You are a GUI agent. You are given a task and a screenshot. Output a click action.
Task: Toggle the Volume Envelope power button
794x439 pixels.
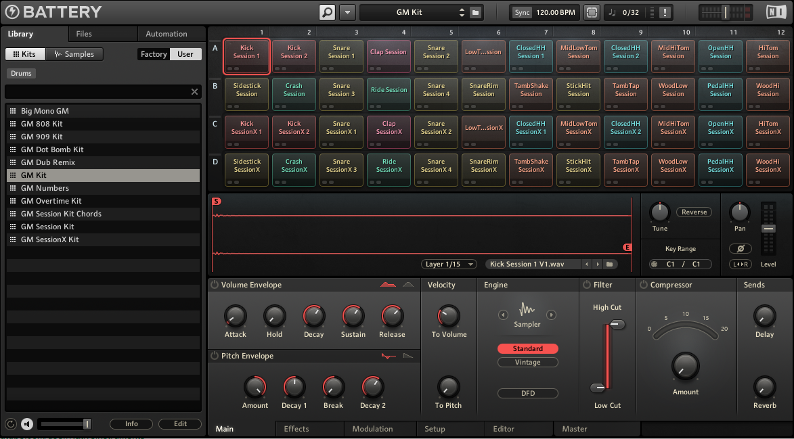[215, 285]
